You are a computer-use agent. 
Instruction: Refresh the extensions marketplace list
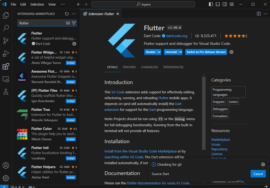click(x=67, y=14)
